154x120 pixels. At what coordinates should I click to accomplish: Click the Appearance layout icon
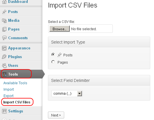tap(4, 48)
